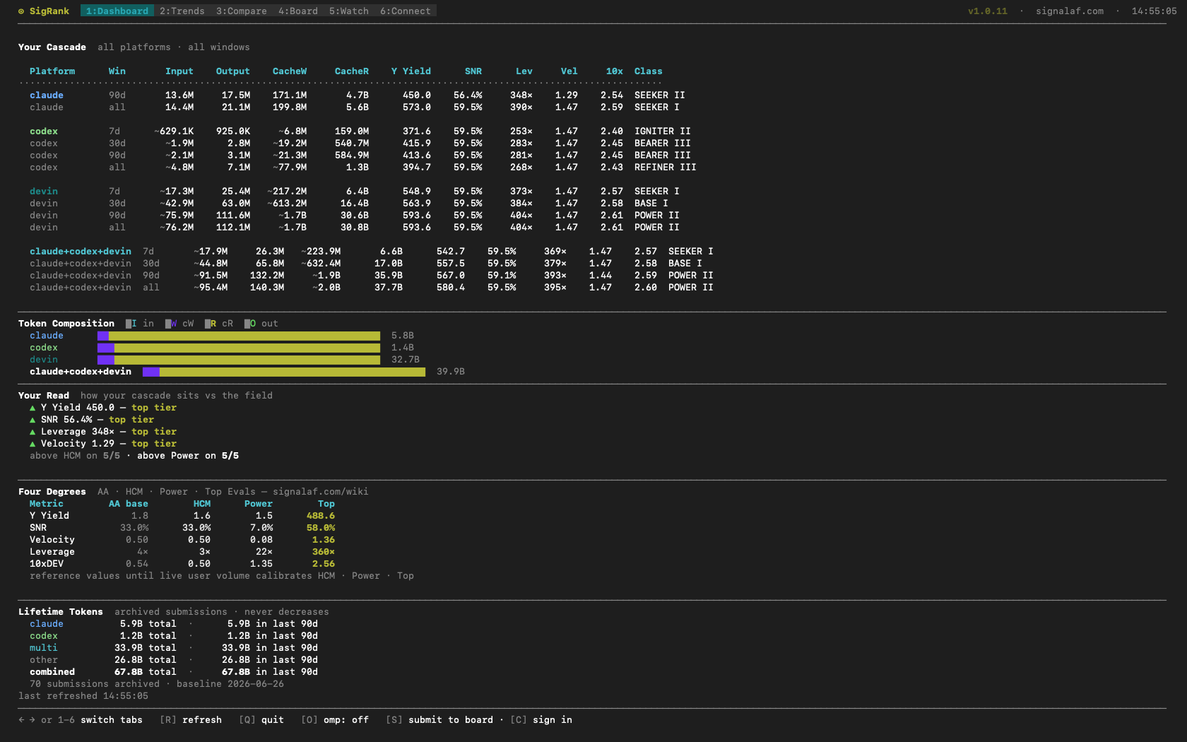Click the Win column header
This screenshot has height=742, width=1187.
click(117, 71)
